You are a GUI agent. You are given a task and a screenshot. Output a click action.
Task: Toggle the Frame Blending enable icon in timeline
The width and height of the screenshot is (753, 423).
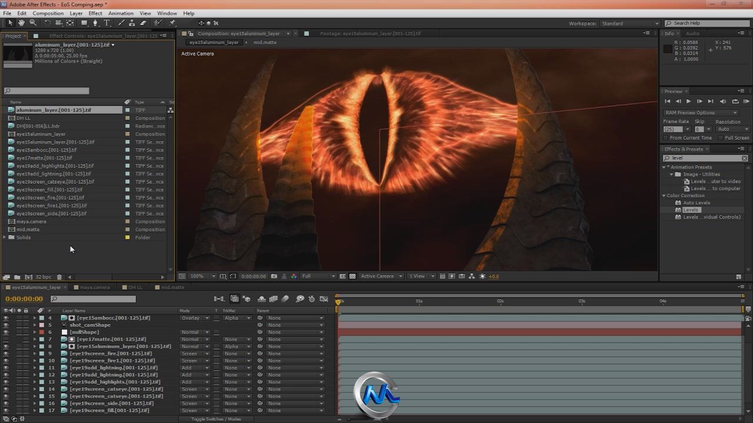(274, 299)
